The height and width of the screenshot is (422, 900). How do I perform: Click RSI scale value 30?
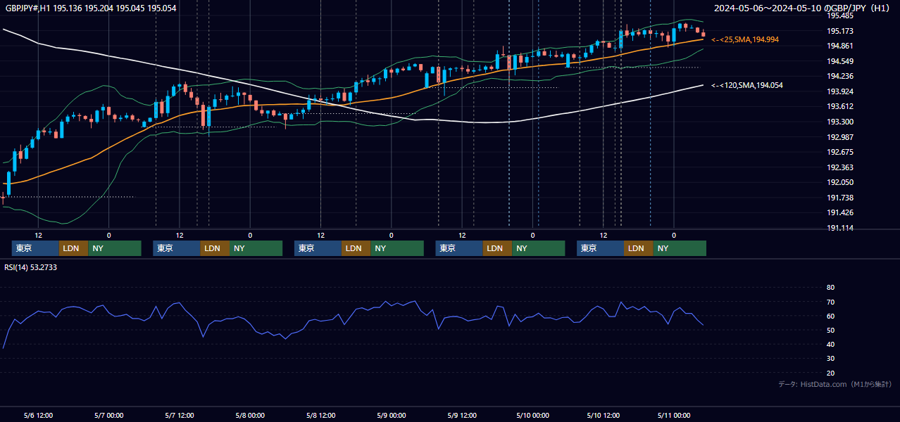[x=830, y=359]
